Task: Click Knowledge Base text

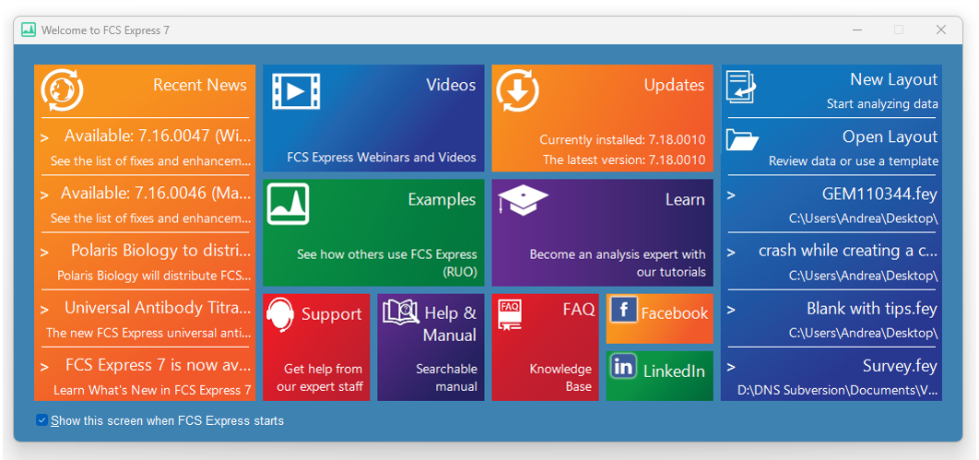Action: 560,378
